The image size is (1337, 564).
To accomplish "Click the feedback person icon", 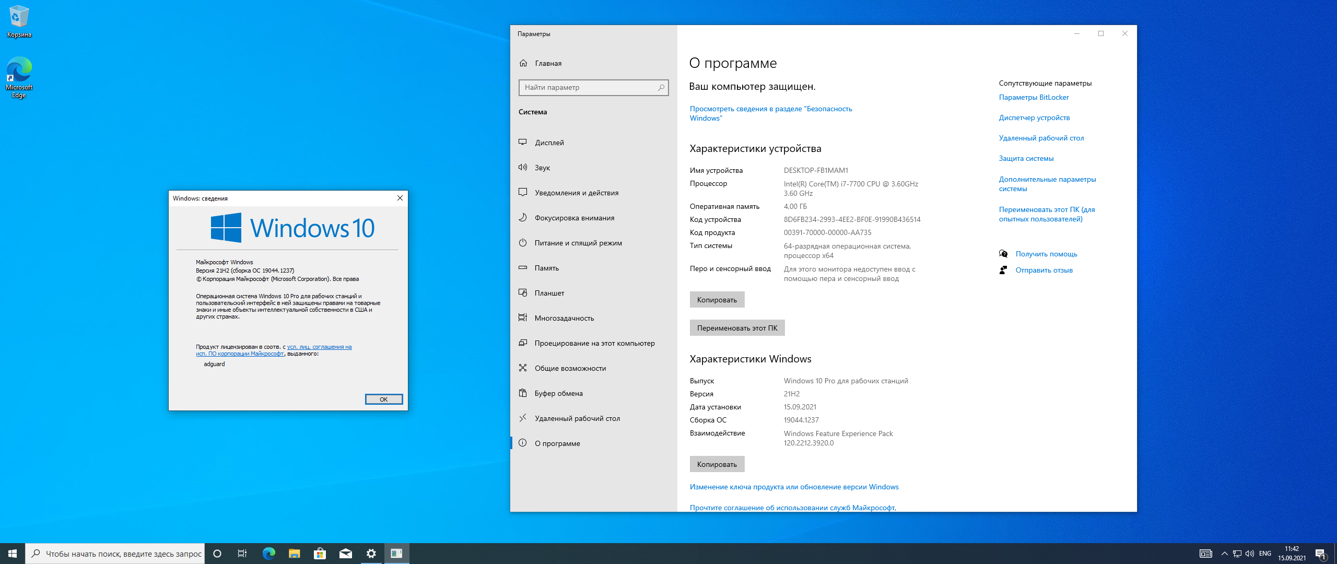I will point(1003,270).
